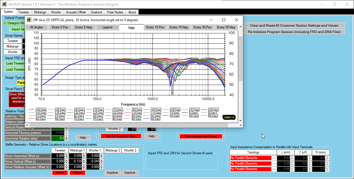Increase Woofer 1 acoustic offset spinner
Image resolution: width=354 pixels, height=179 pixels.
click(101, 166)
